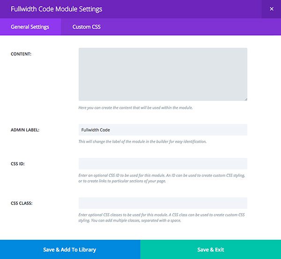
Task: Click the 'Enter an optional CSS ID' description
Action: (x=162, y=178)
